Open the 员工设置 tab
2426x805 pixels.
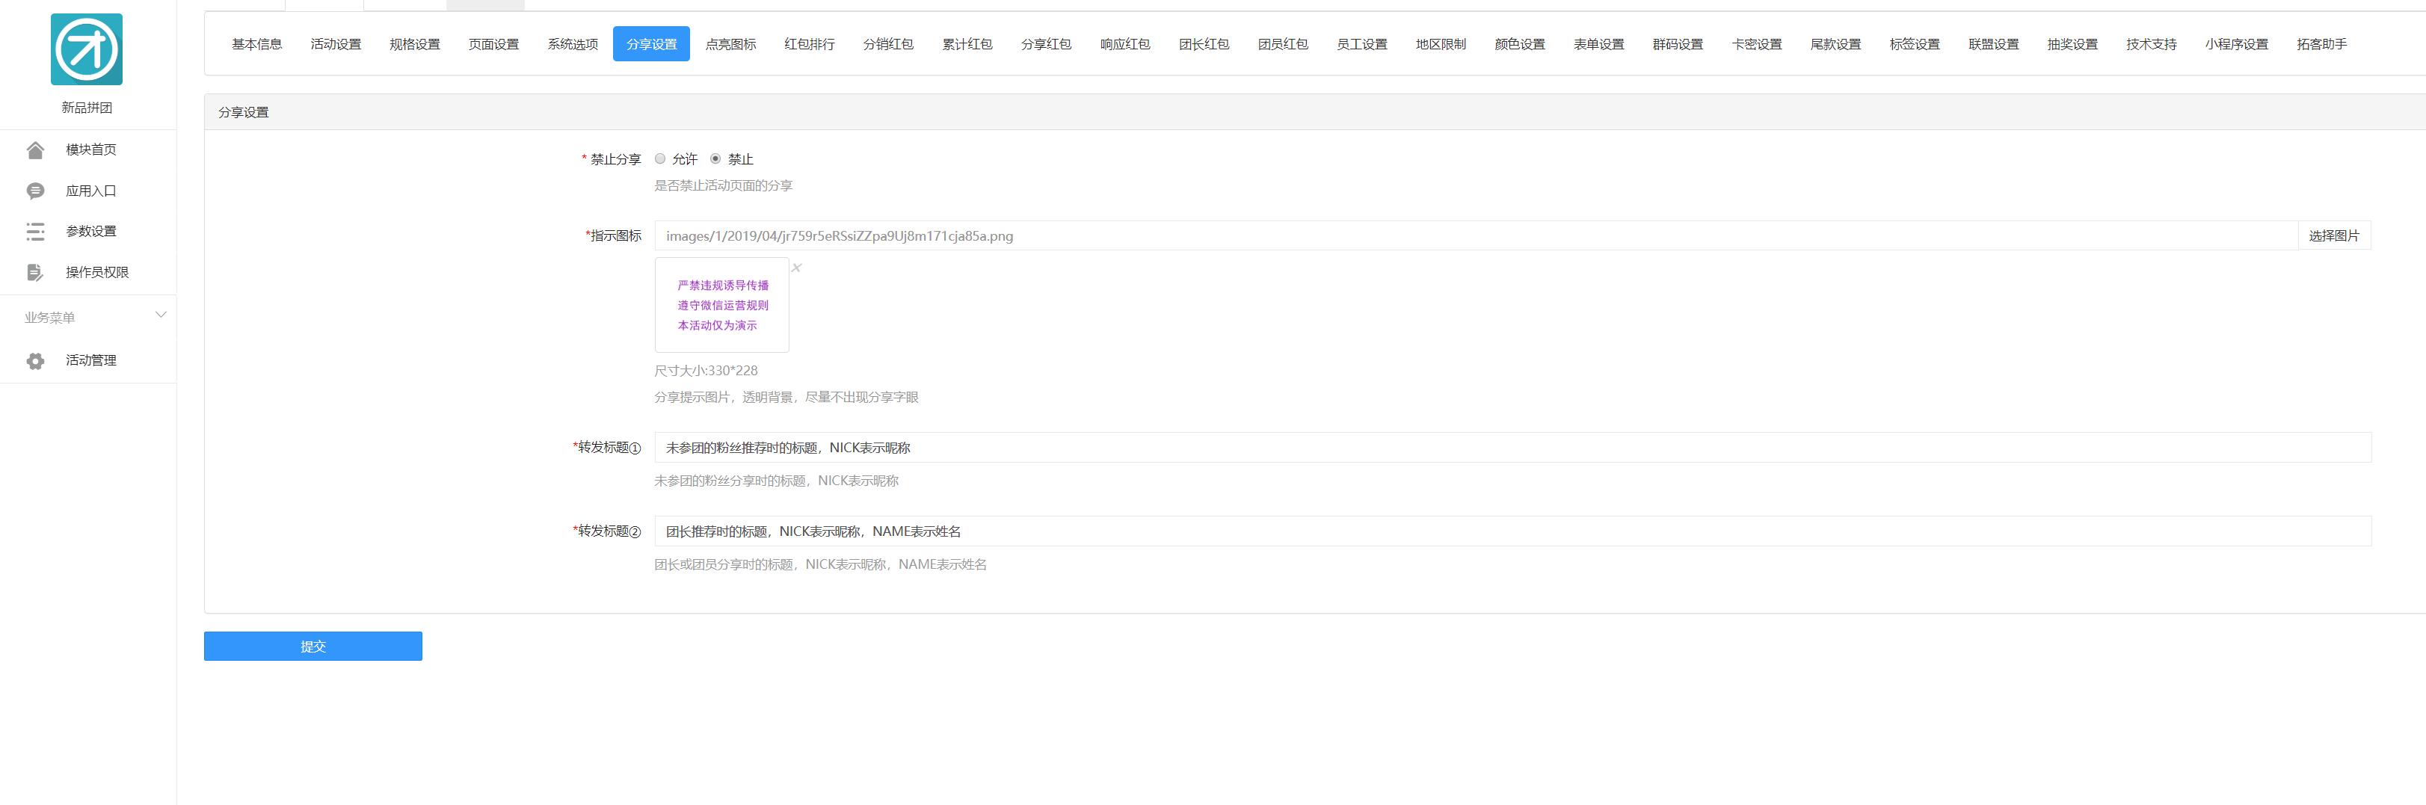point(1362,44)
